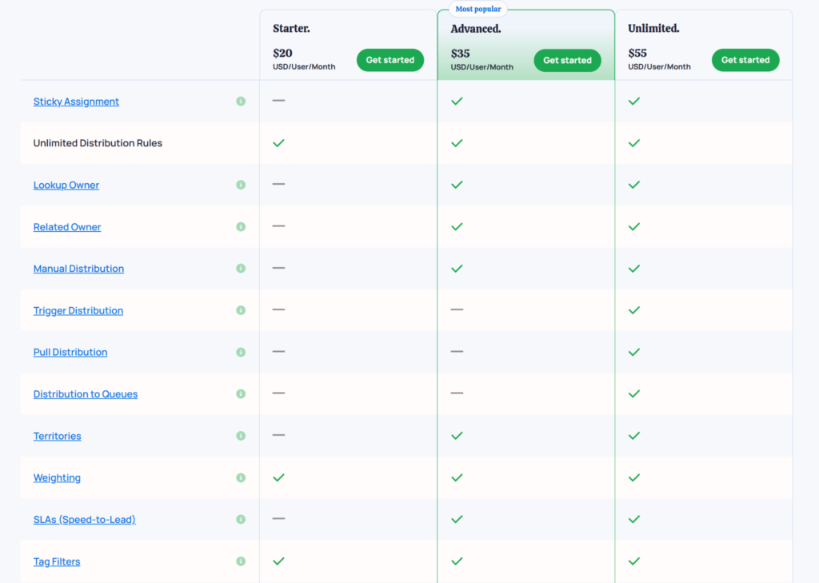
Task: Open the Pull Distribution link
Action: click(70, 352)
